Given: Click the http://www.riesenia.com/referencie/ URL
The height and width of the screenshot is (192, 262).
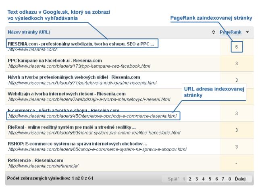Looking at the screenshot, I should tap(43, 166).
